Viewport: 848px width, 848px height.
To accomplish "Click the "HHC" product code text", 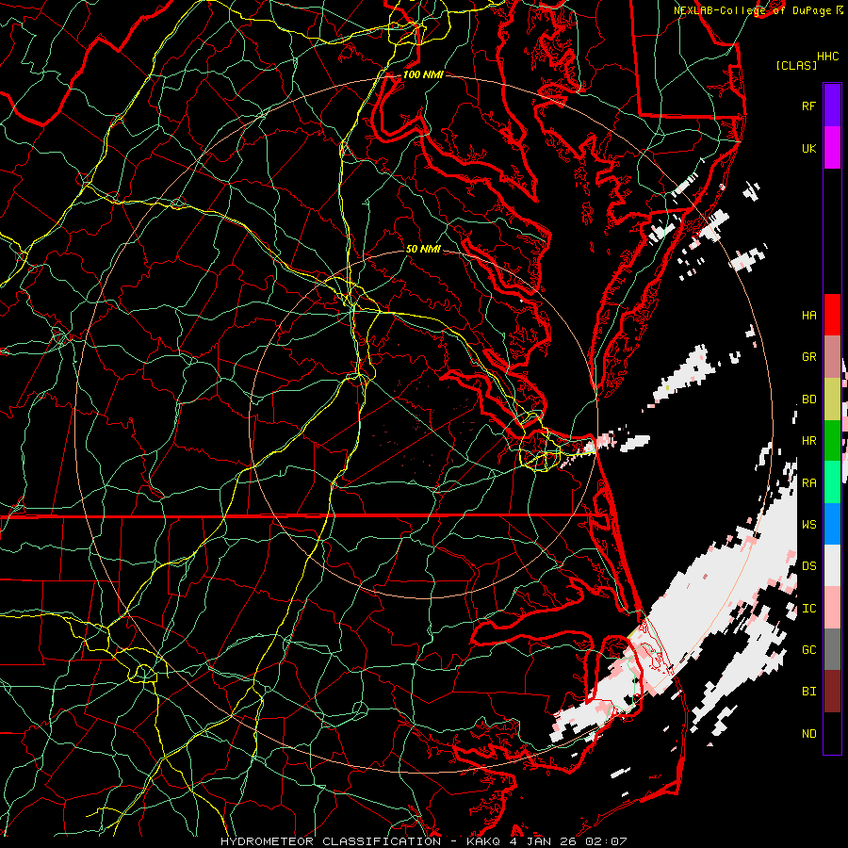I will click(828, 57).
